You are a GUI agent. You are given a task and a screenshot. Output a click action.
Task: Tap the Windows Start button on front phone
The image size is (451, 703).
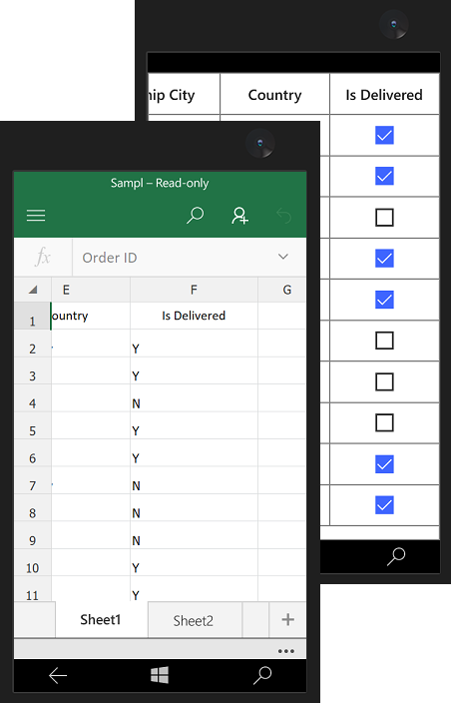tap(160, 675)
